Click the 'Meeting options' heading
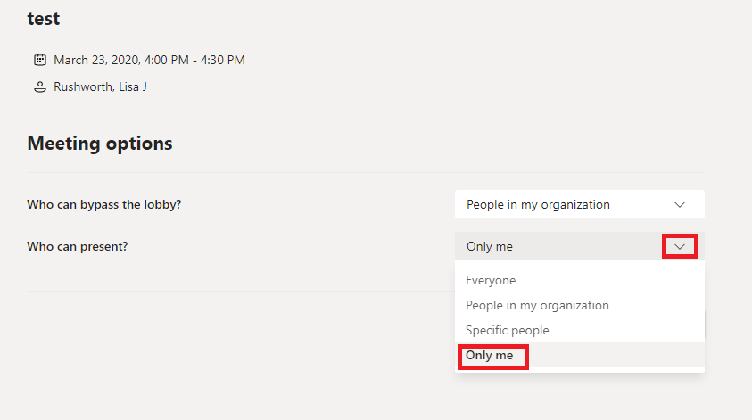Viewport: 752px width, 420px height. click(x=100, y=144)
